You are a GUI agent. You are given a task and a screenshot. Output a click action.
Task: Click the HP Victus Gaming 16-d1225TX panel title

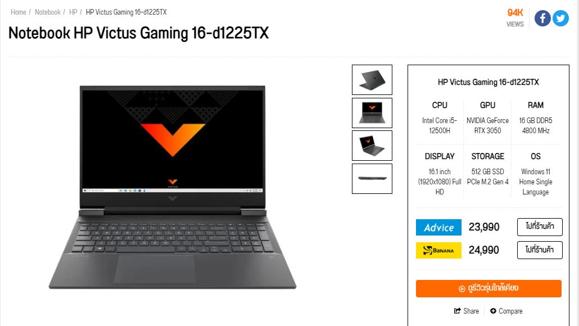click(488, 82)
